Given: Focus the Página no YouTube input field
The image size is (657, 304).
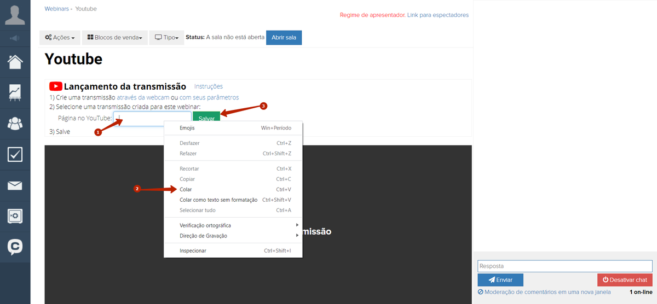Looking at the screenshot, I should pos(152,118).
